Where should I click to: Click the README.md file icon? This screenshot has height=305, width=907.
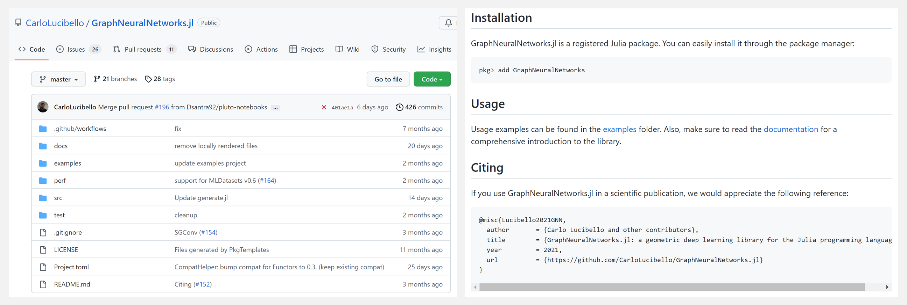[x=43, y=284]
